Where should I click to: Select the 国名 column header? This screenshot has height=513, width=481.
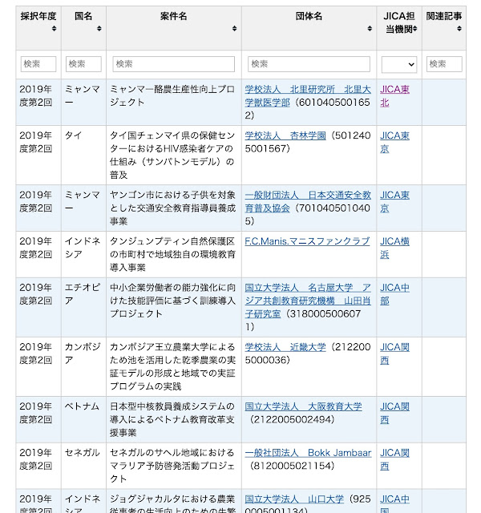click(x=83, y=28)
